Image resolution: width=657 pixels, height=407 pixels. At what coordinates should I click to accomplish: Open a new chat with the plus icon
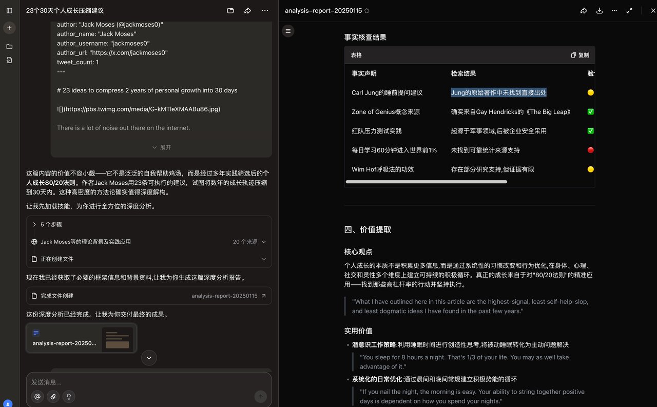point(9,28)
